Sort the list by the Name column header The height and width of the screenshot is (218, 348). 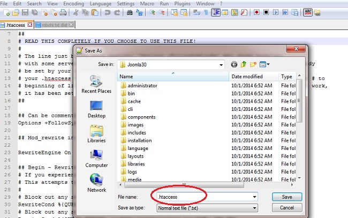[x=173, y=77]
